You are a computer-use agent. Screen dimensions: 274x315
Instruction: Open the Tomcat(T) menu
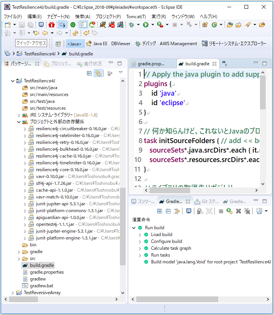pyautogui.click(x=136, y=16)
